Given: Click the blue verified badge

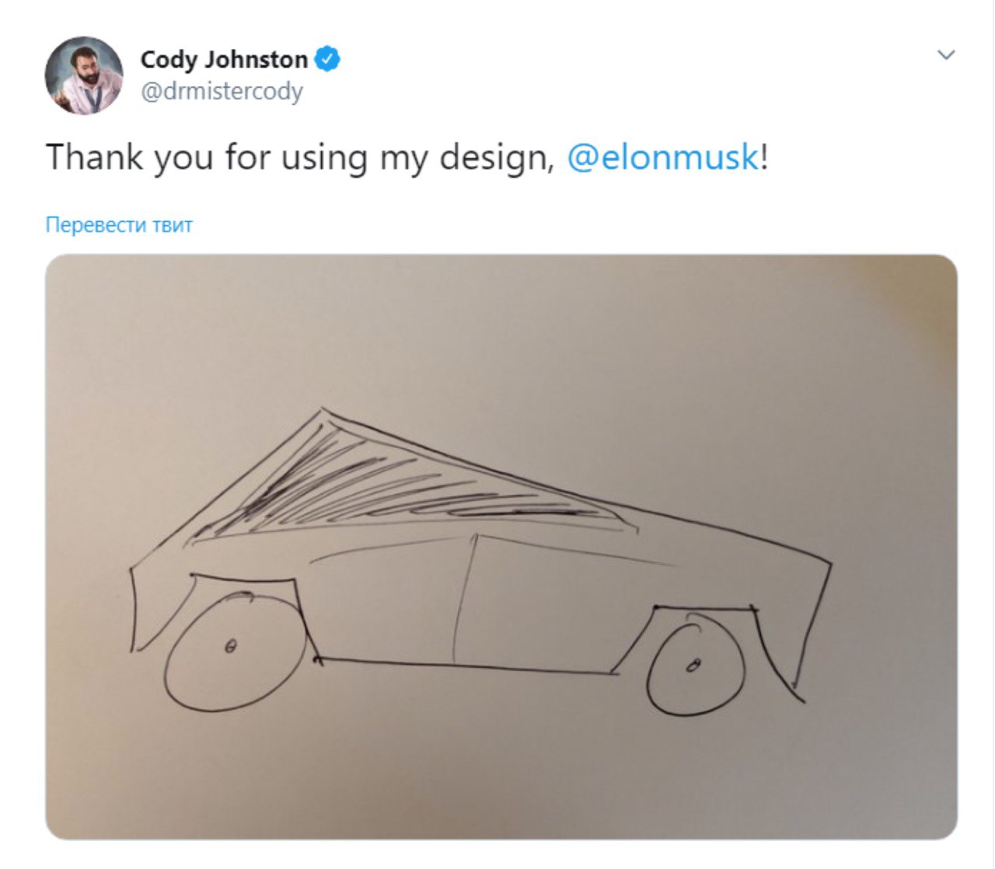Looking at the screenshot, I should (x=327, y=59).
